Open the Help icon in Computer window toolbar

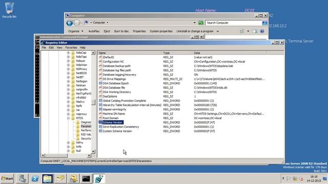(x=262, y=31)
